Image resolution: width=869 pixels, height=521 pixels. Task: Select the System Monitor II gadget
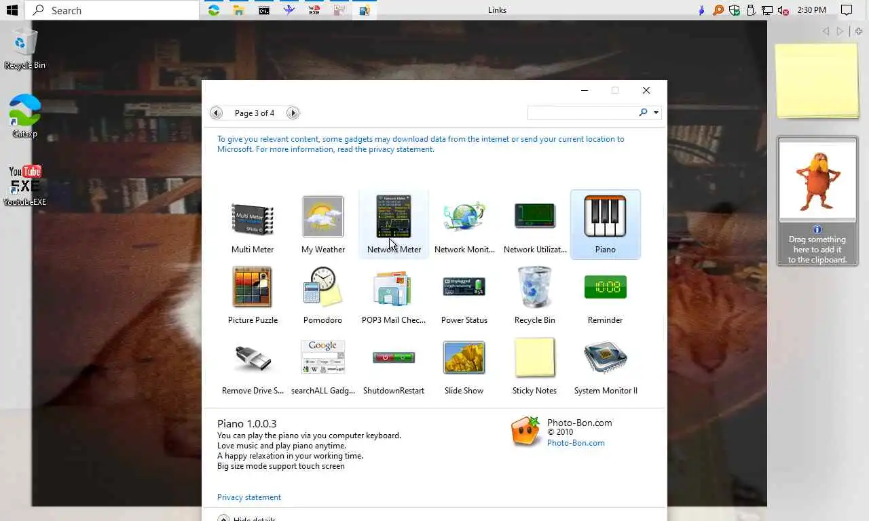click(x=605, y=366)
